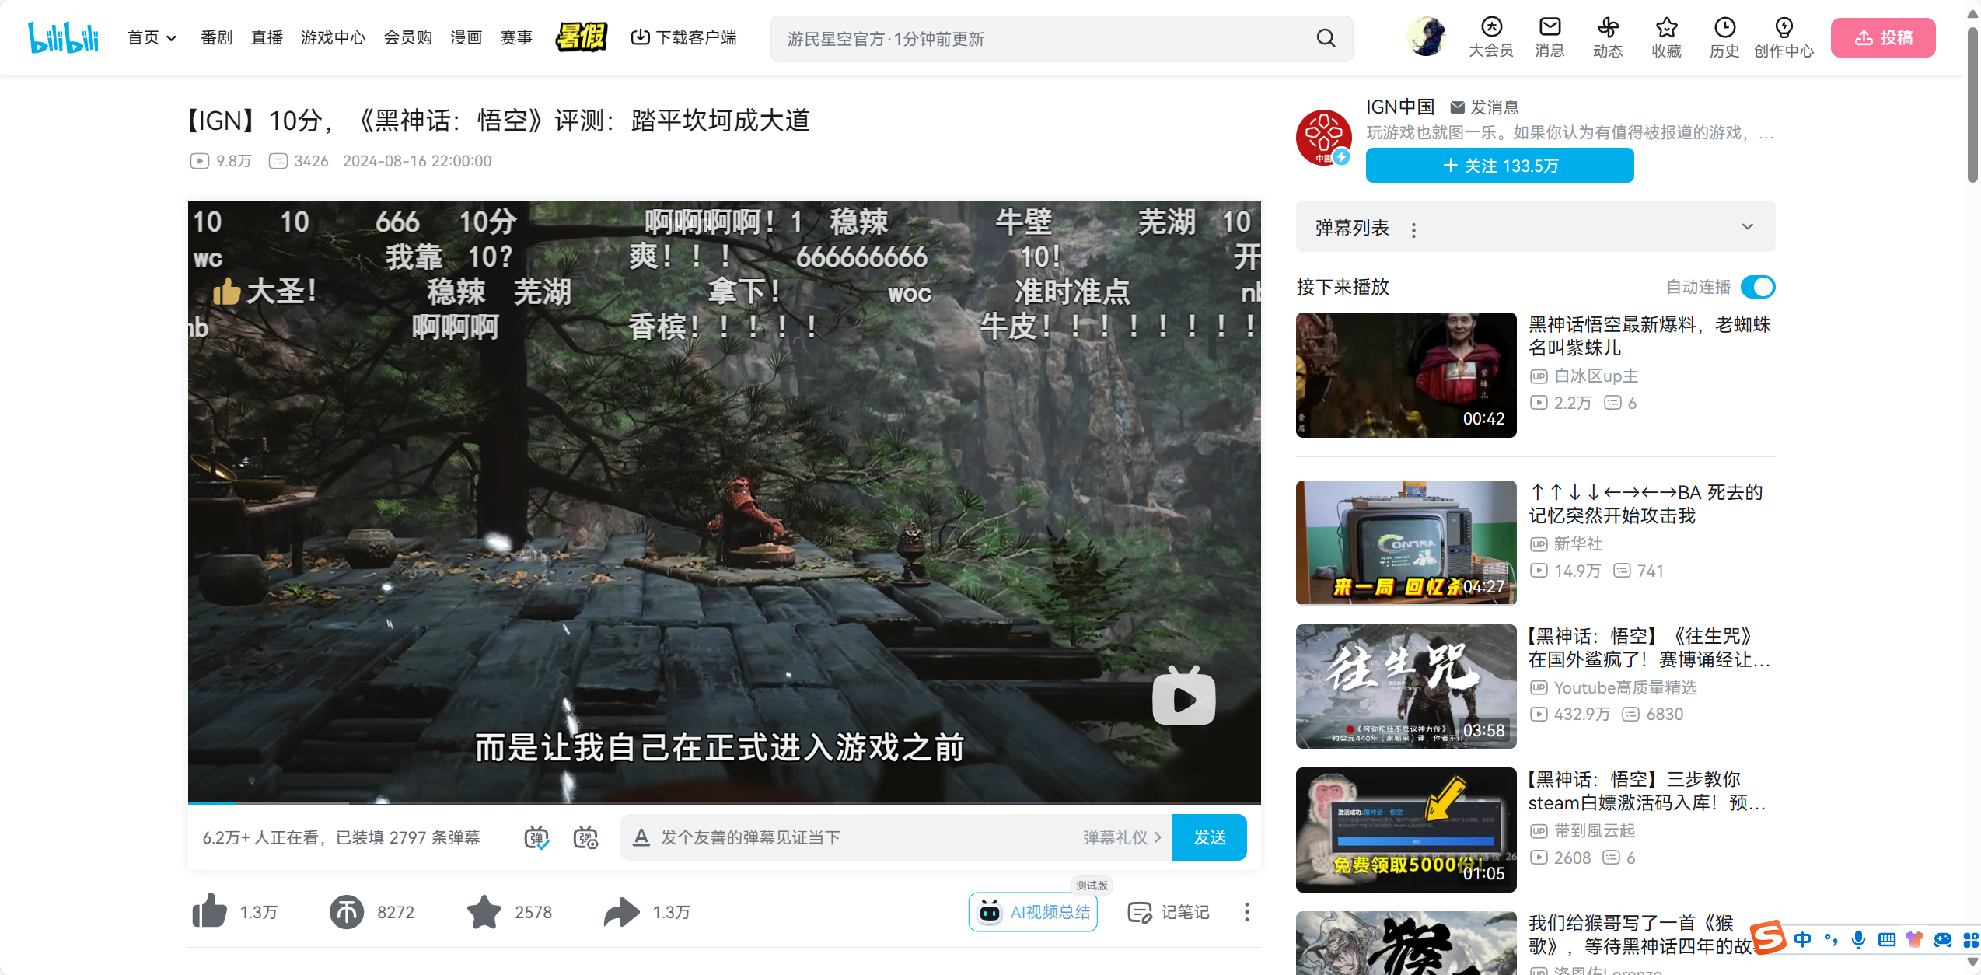Open 游戏中心 navigation item
This screenshot has width=1981, height=975.
pyautogui.click(x=333, y=37)
